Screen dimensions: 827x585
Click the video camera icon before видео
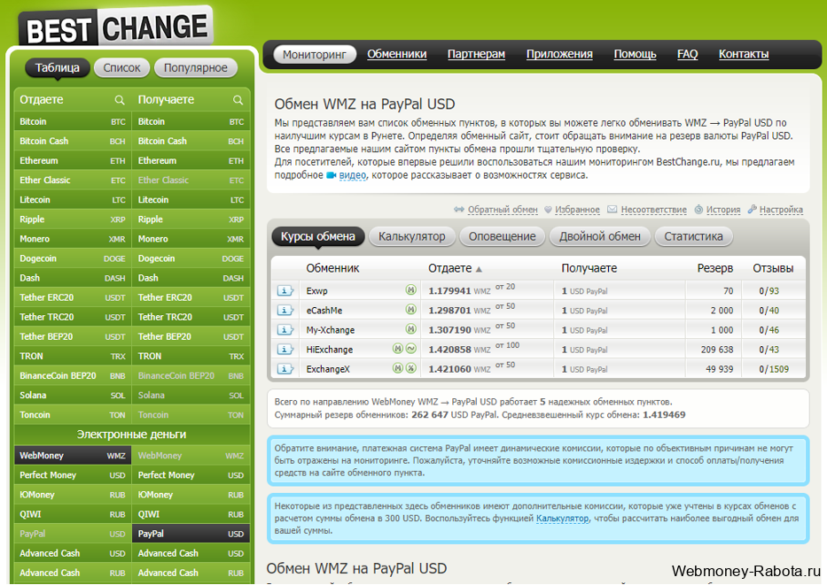(332, 175)
